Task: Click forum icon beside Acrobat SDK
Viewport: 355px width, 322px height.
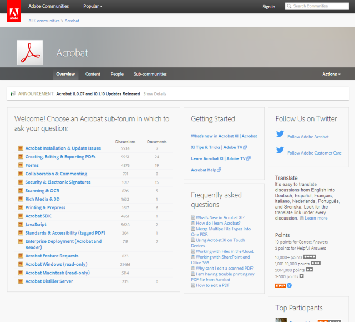Action: point(21,216)
